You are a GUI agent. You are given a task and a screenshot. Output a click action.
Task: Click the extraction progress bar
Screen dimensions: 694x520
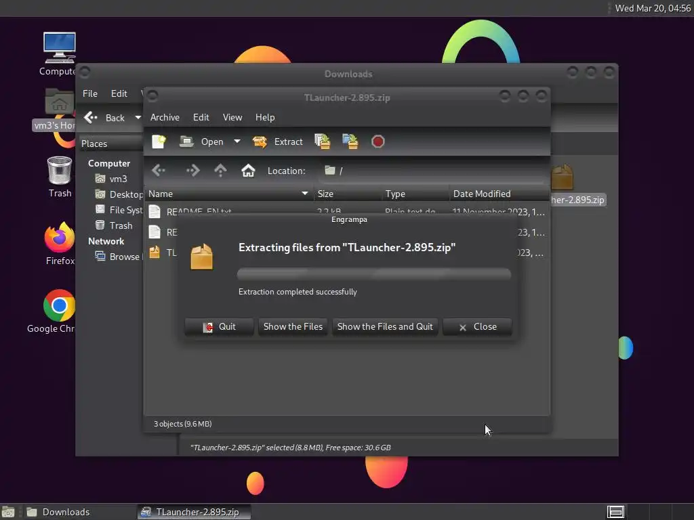coord(374,274)
